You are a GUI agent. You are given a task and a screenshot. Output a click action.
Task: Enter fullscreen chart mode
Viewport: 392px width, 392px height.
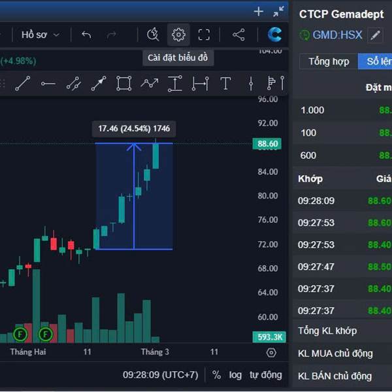[x=204, y=35]
